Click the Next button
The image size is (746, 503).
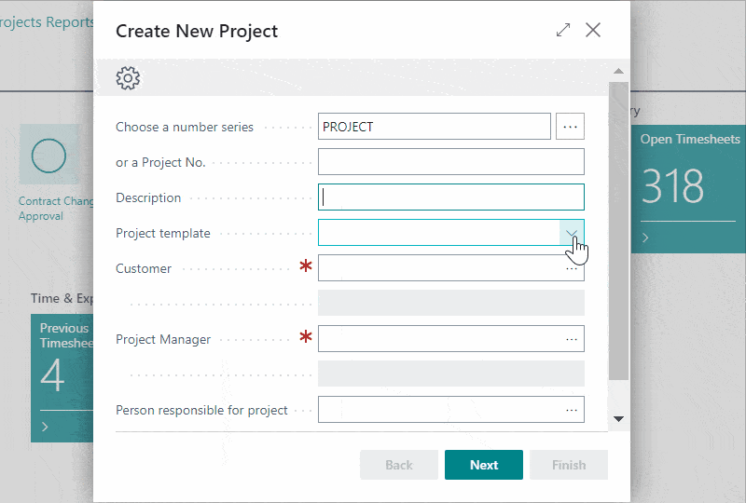(x=483, y=465)
